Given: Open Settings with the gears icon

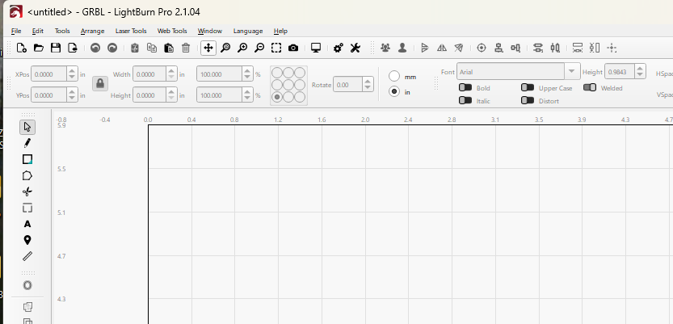Looking at the screenshot, I should point(339,48).
